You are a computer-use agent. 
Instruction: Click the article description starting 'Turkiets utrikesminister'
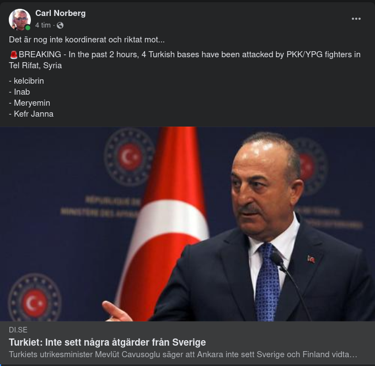click(183, 355)
